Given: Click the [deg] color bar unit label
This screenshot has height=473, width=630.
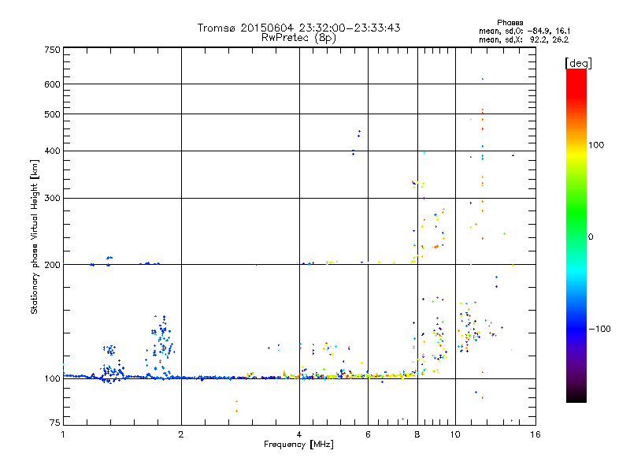Looking at the screenshot, I should pos(578,64).
